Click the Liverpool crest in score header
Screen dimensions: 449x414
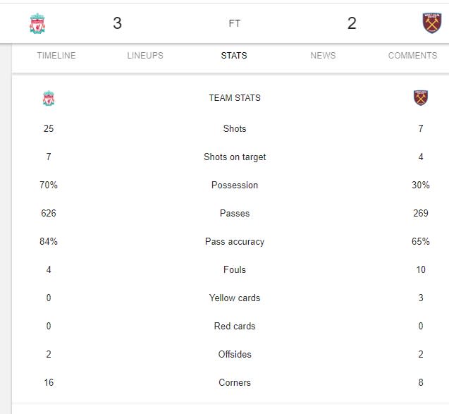pos(37,23)
